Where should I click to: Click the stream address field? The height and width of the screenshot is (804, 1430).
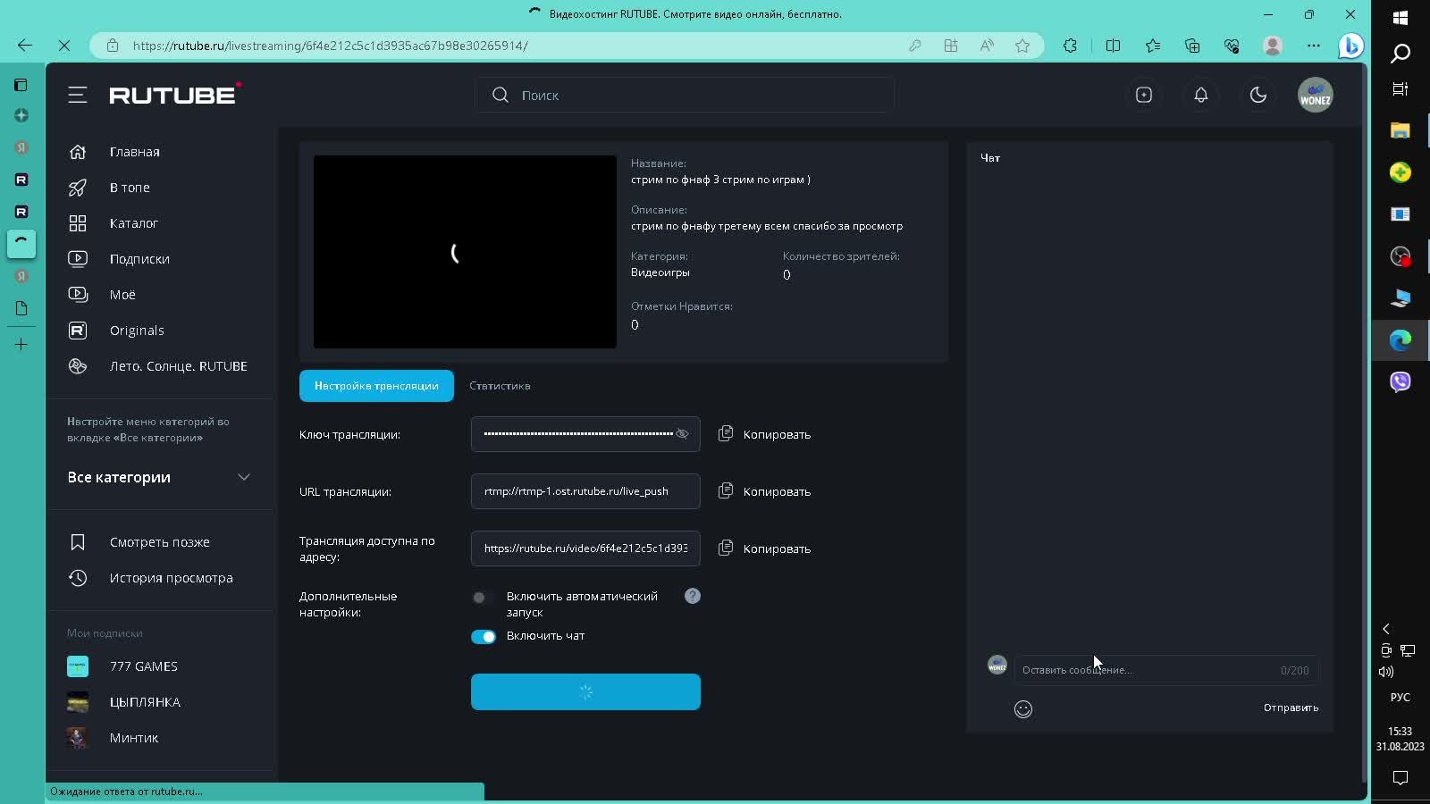pyautogui.click(x=585, y=549)
